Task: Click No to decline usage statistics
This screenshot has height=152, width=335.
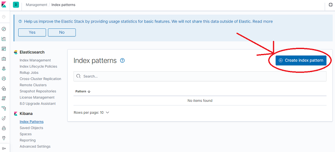Action: [x=62, y=33]
